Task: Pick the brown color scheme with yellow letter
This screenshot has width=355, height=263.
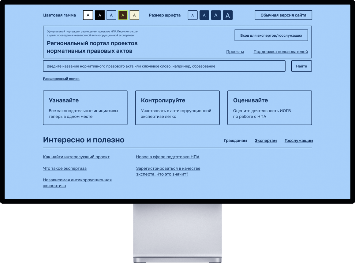Action: click(123, 15)
